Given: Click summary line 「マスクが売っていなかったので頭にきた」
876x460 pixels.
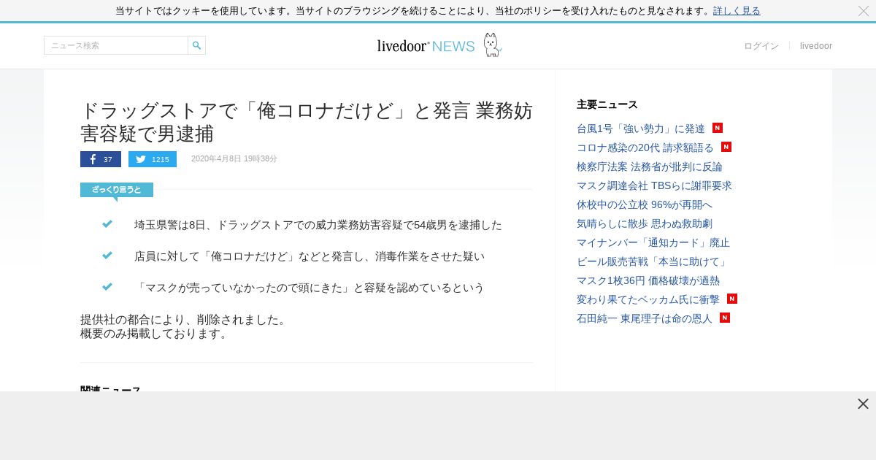Looking at the screenshot, I should pos(310,288).
